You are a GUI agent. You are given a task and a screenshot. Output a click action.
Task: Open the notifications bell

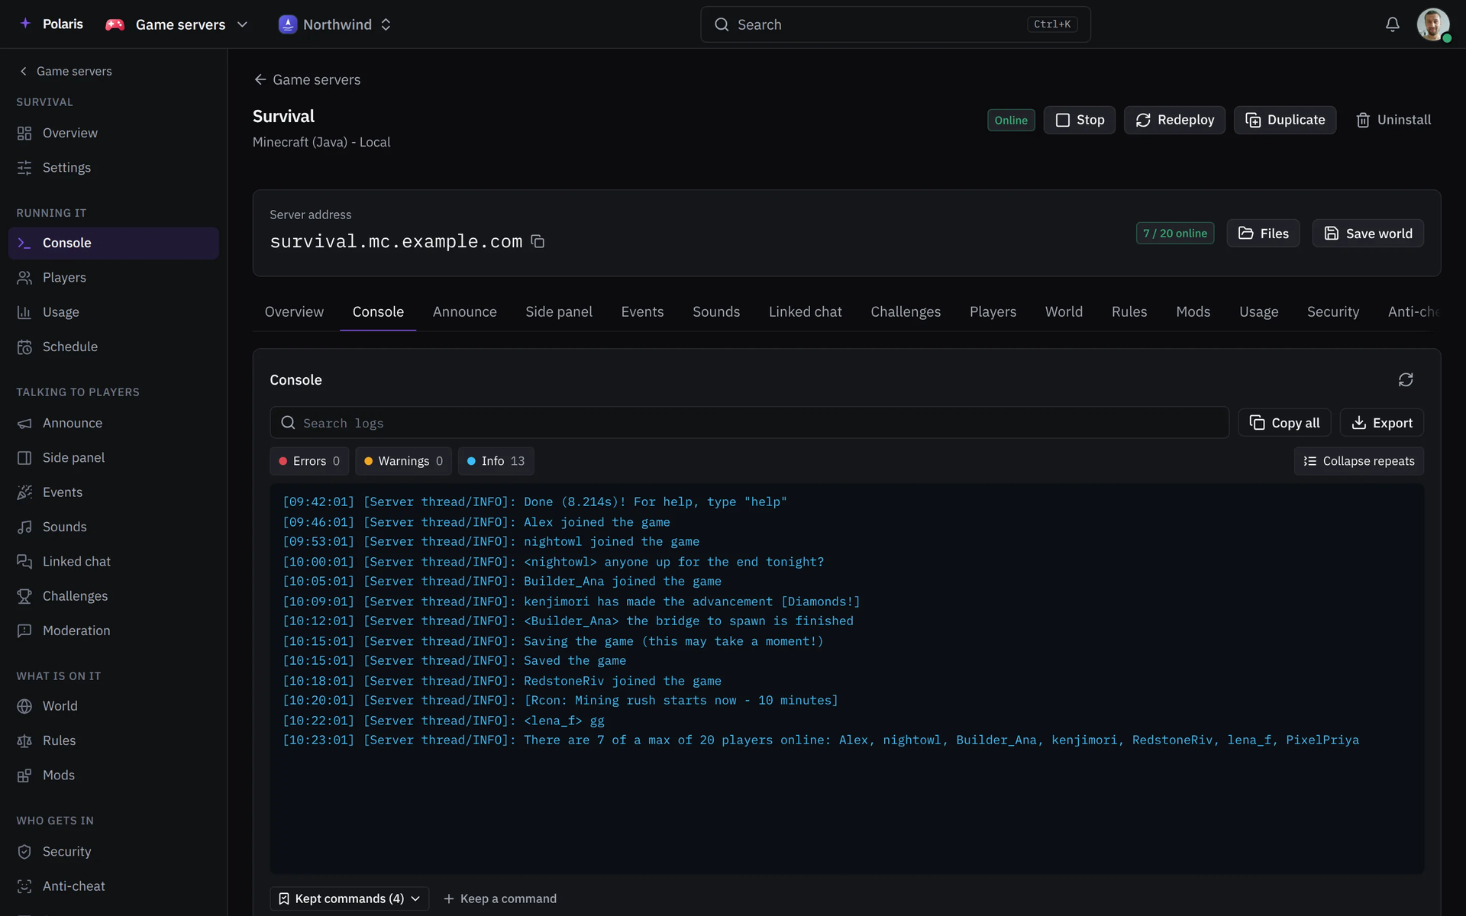1393,24
